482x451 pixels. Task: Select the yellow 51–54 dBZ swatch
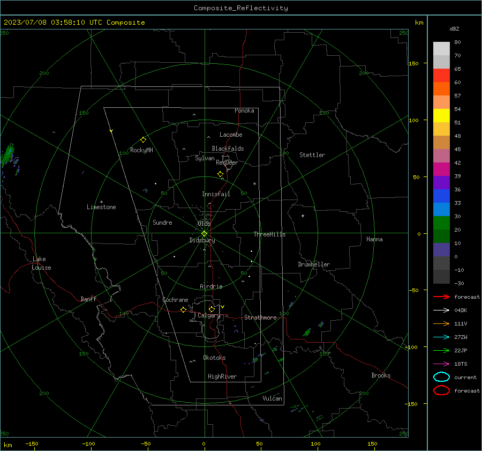point(441,116)
